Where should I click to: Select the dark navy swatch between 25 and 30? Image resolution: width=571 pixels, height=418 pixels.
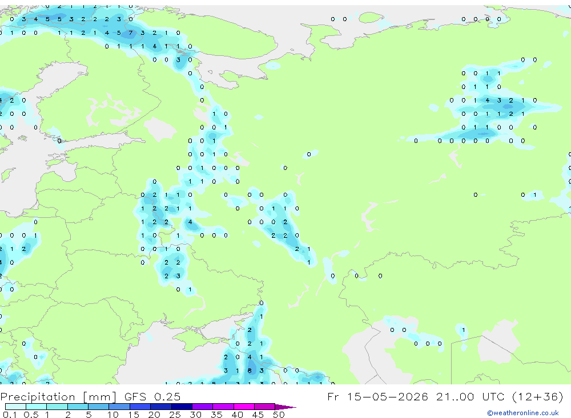coord(182,407)
